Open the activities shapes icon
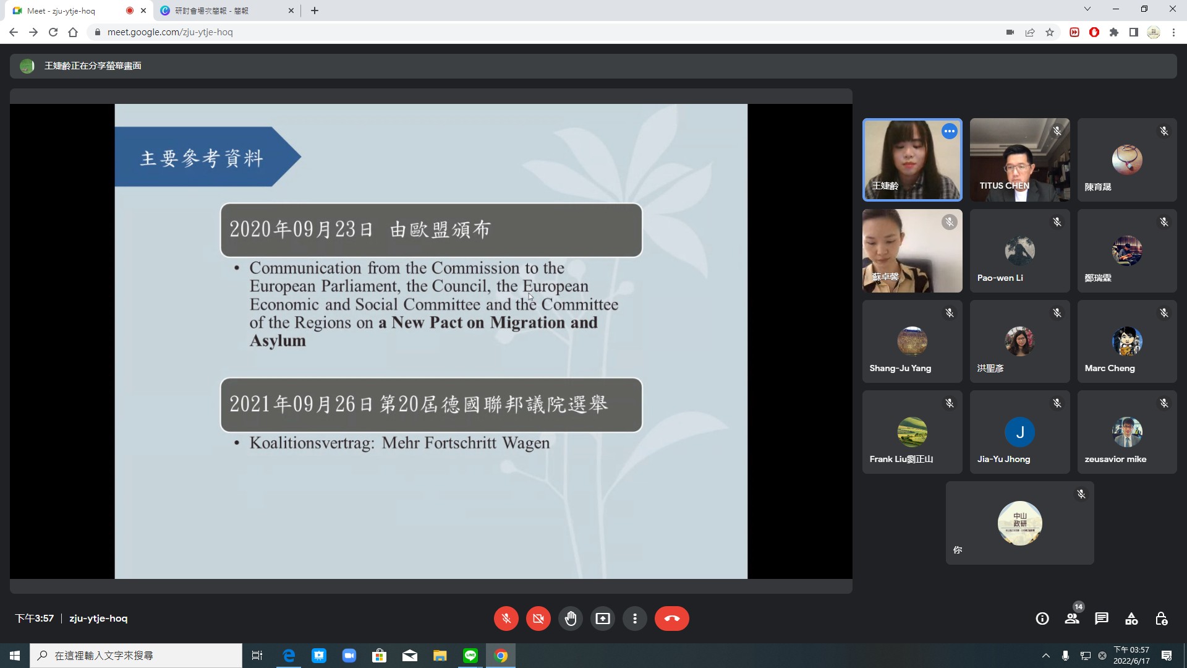This screenshot has height=668, width=1187. point(1131,619)
